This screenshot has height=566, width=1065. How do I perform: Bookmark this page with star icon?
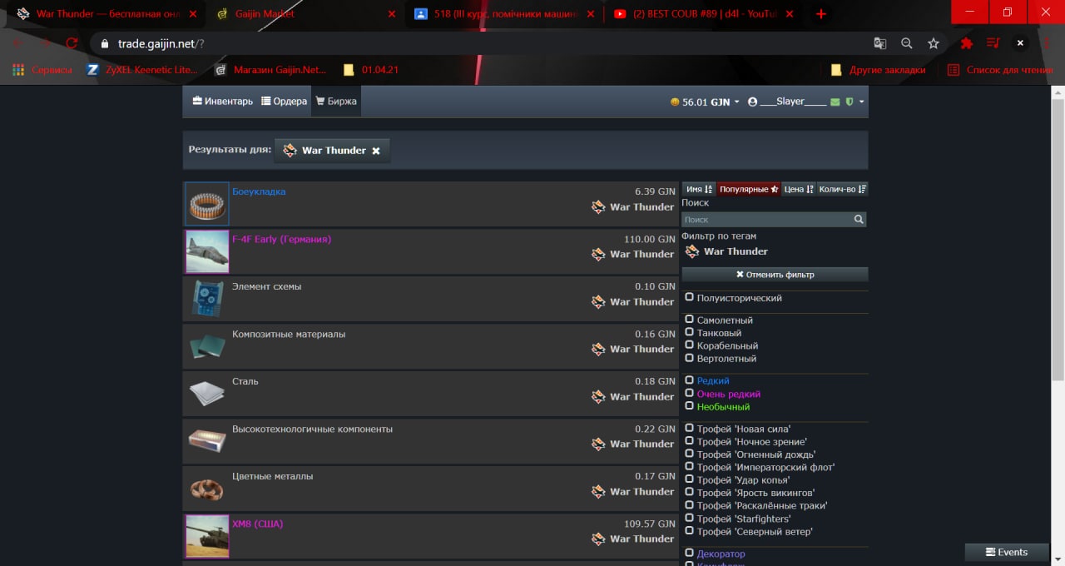934,43
